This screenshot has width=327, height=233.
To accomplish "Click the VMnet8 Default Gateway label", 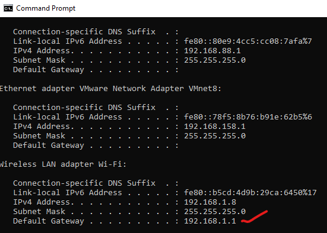I will pyautogui.click(x=49, y=145).
